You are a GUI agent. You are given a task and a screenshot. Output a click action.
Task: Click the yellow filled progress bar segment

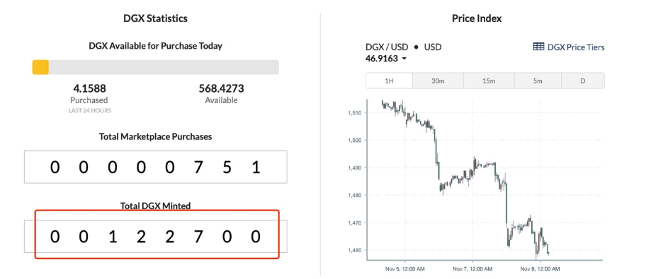40,67
